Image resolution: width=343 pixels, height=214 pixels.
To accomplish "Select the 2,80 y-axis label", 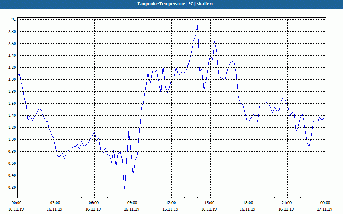I will click(12, 31).
